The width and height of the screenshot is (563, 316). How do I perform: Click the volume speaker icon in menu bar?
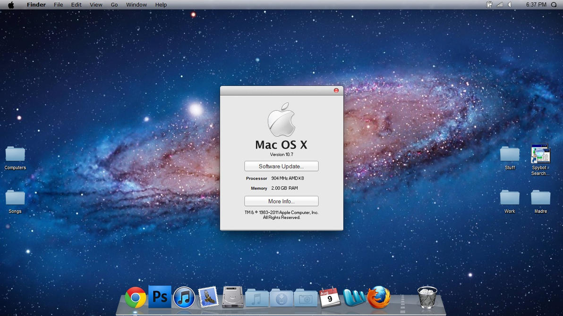click(510, 5)
